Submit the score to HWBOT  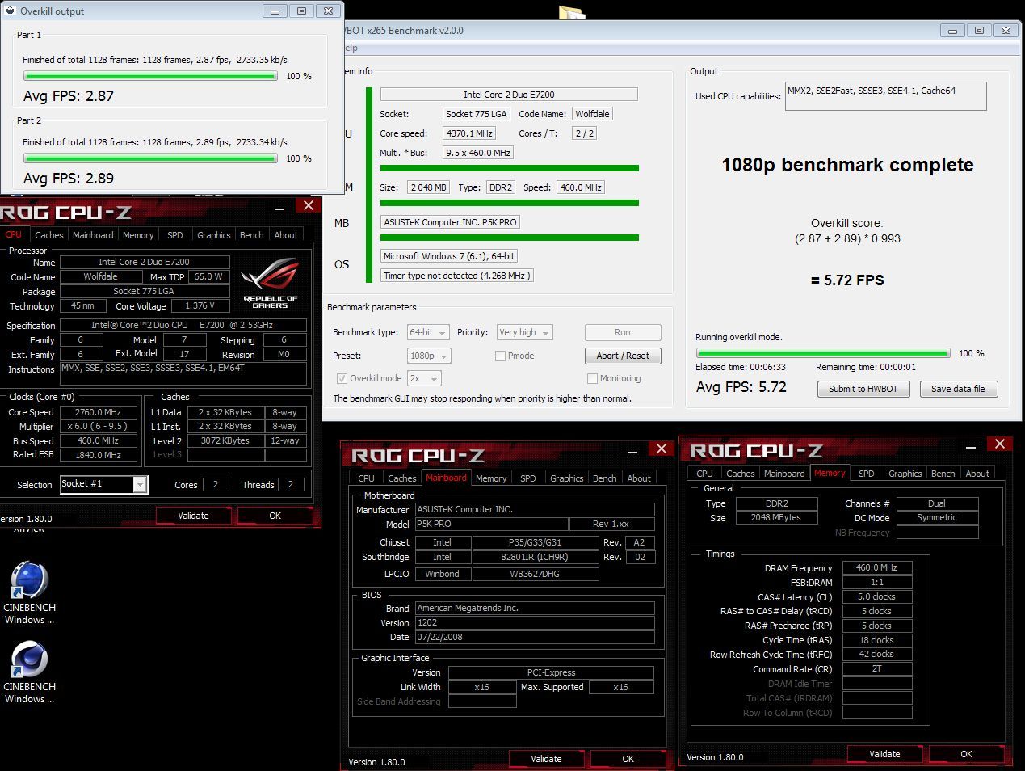point(863,389)
